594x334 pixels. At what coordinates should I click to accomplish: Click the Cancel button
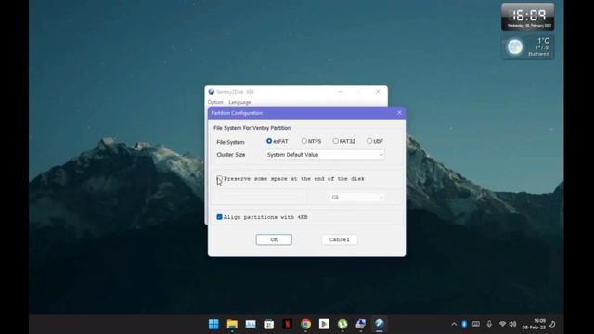point(340,239)
